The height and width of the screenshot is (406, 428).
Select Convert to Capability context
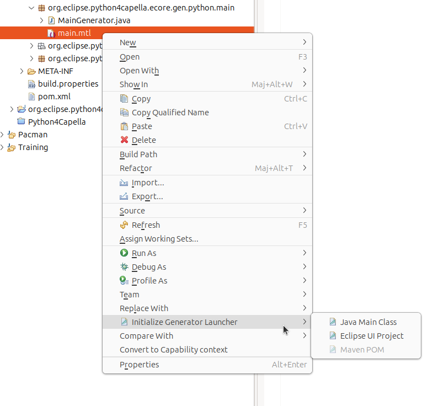point(173,350)
